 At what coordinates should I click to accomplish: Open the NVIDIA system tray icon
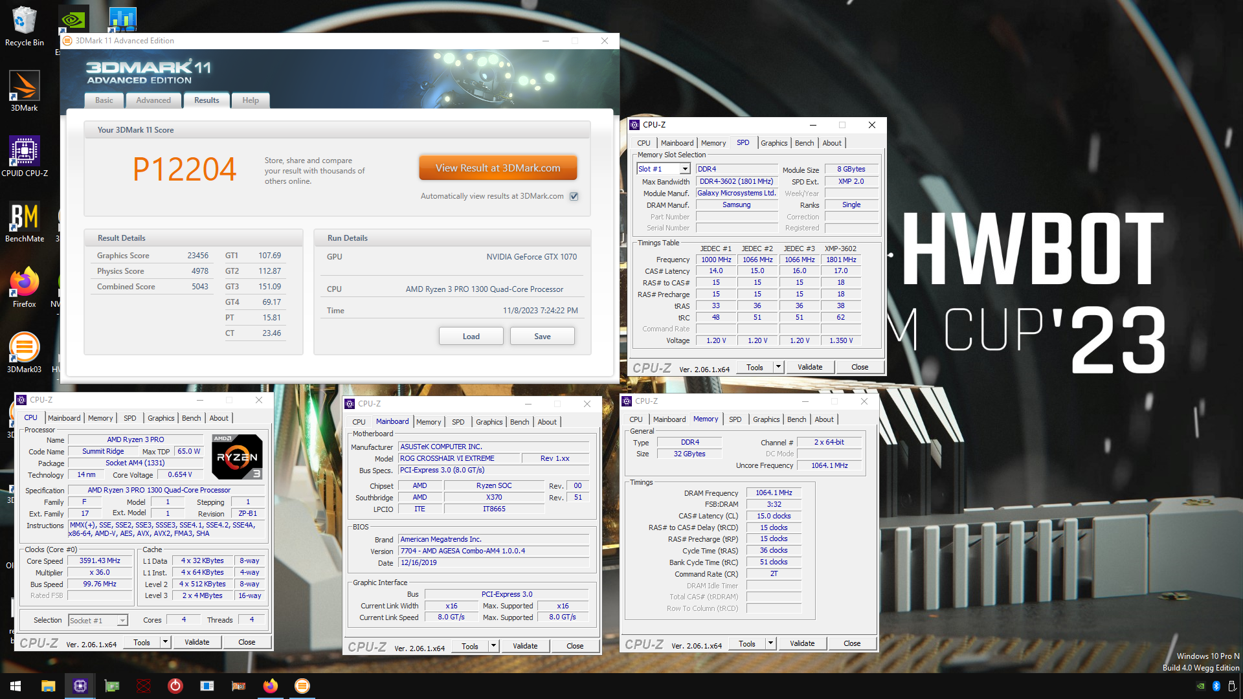1201,686
